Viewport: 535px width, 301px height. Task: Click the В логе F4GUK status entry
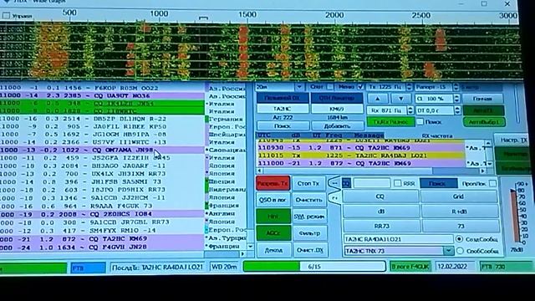click(x=410, y=266)
